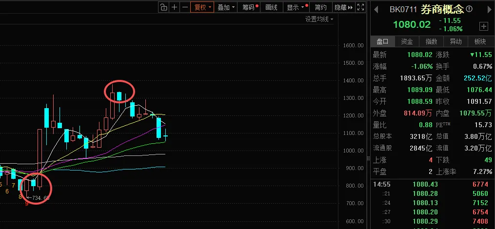Click 隐藏 to hide side panel
This screenshot has height=229, width=495.
(343, 7)
